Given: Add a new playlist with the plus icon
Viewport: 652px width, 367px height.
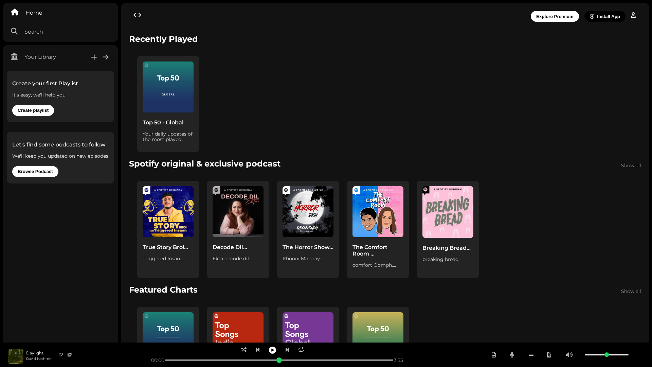Looking at the screenshot, I should tap(94, 57).
